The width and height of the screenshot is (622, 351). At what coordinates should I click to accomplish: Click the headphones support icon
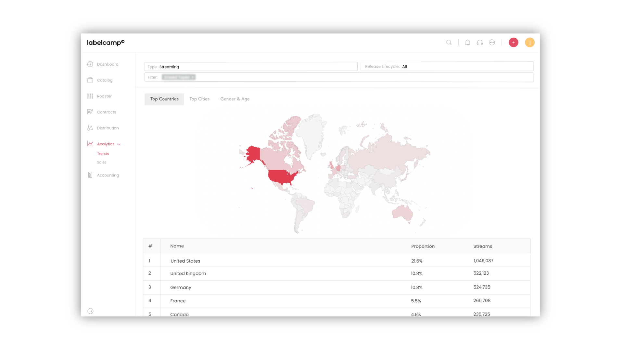click(x=480, y=43)
